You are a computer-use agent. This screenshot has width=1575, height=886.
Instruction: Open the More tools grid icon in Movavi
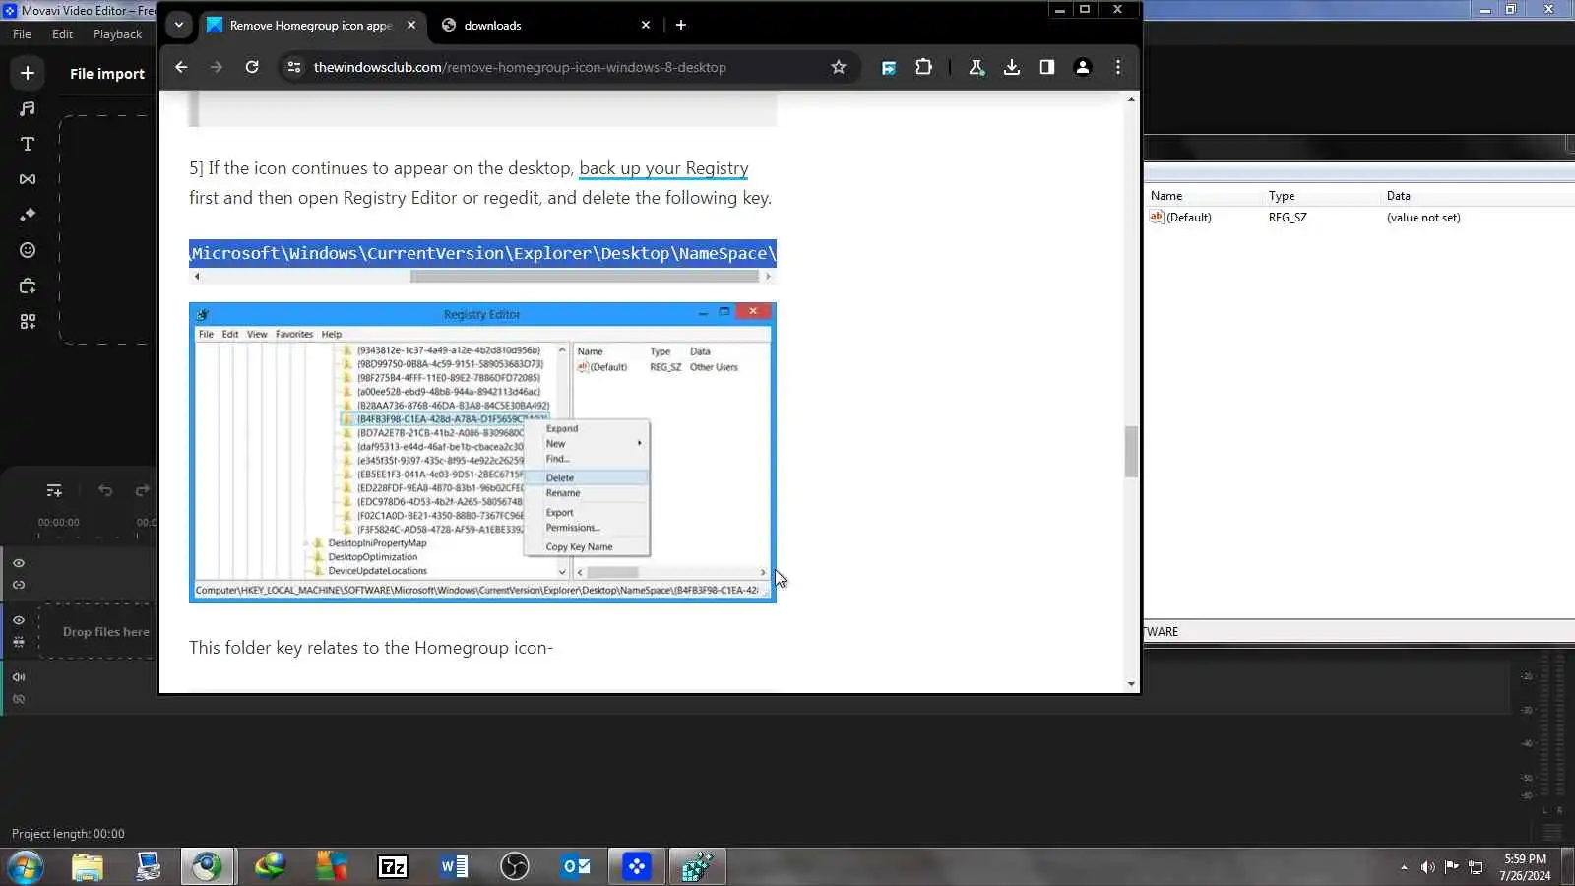click(x=28, y=321)
